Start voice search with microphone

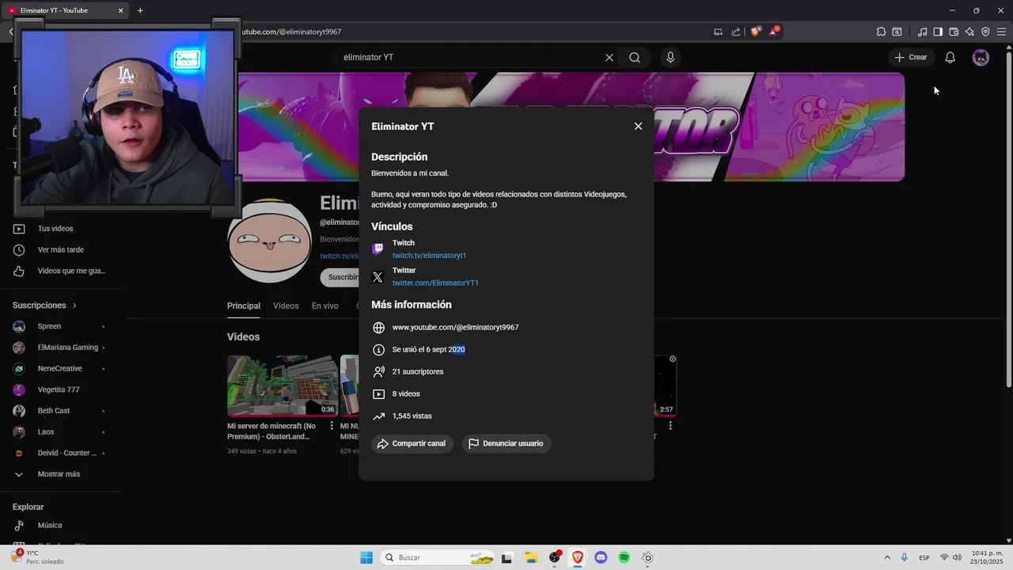click(x=670, y=57)
